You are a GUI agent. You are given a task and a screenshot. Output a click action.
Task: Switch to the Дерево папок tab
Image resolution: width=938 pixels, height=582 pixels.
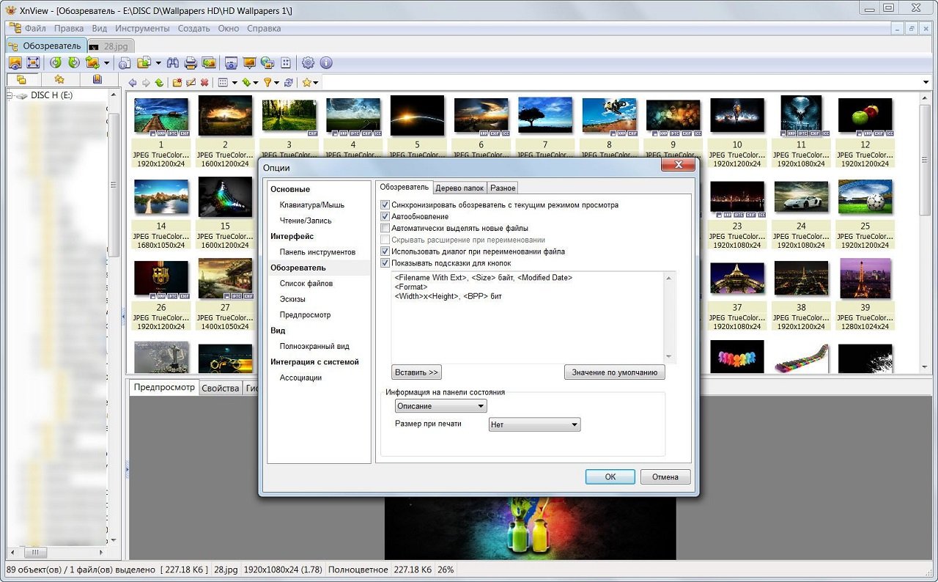(459, 188)
